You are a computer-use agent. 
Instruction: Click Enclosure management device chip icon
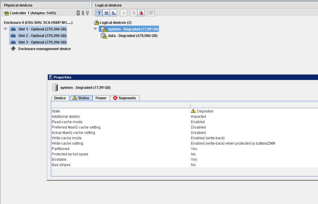13,49
